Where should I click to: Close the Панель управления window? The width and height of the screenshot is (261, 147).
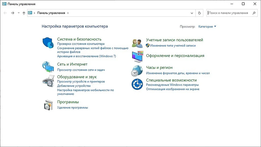point(255,4)
